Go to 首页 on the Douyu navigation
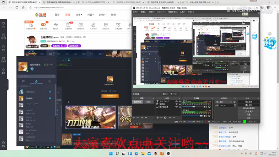 [x=57, y=15]
